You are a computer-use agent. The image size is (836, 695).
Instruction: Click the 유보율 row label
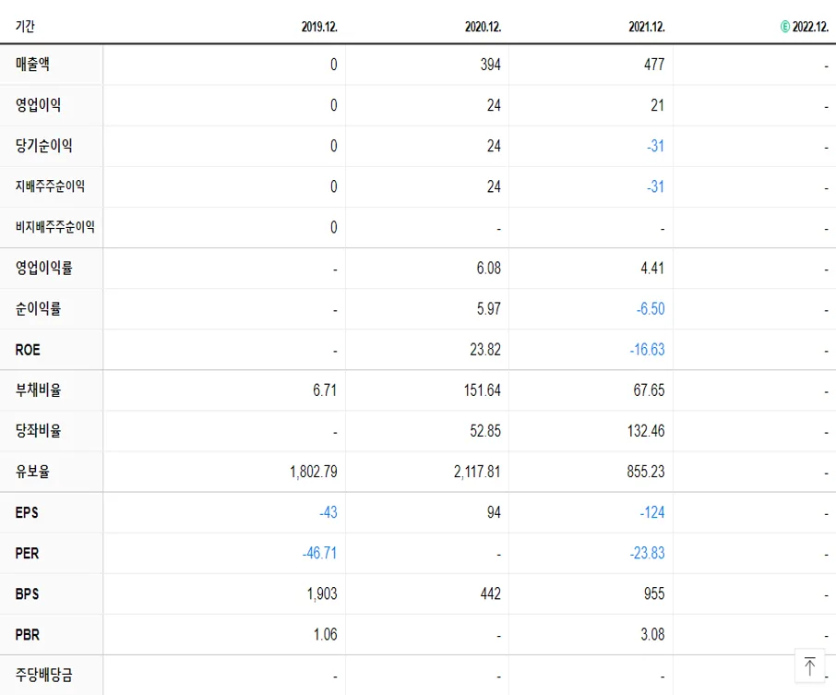pos(32,471)
